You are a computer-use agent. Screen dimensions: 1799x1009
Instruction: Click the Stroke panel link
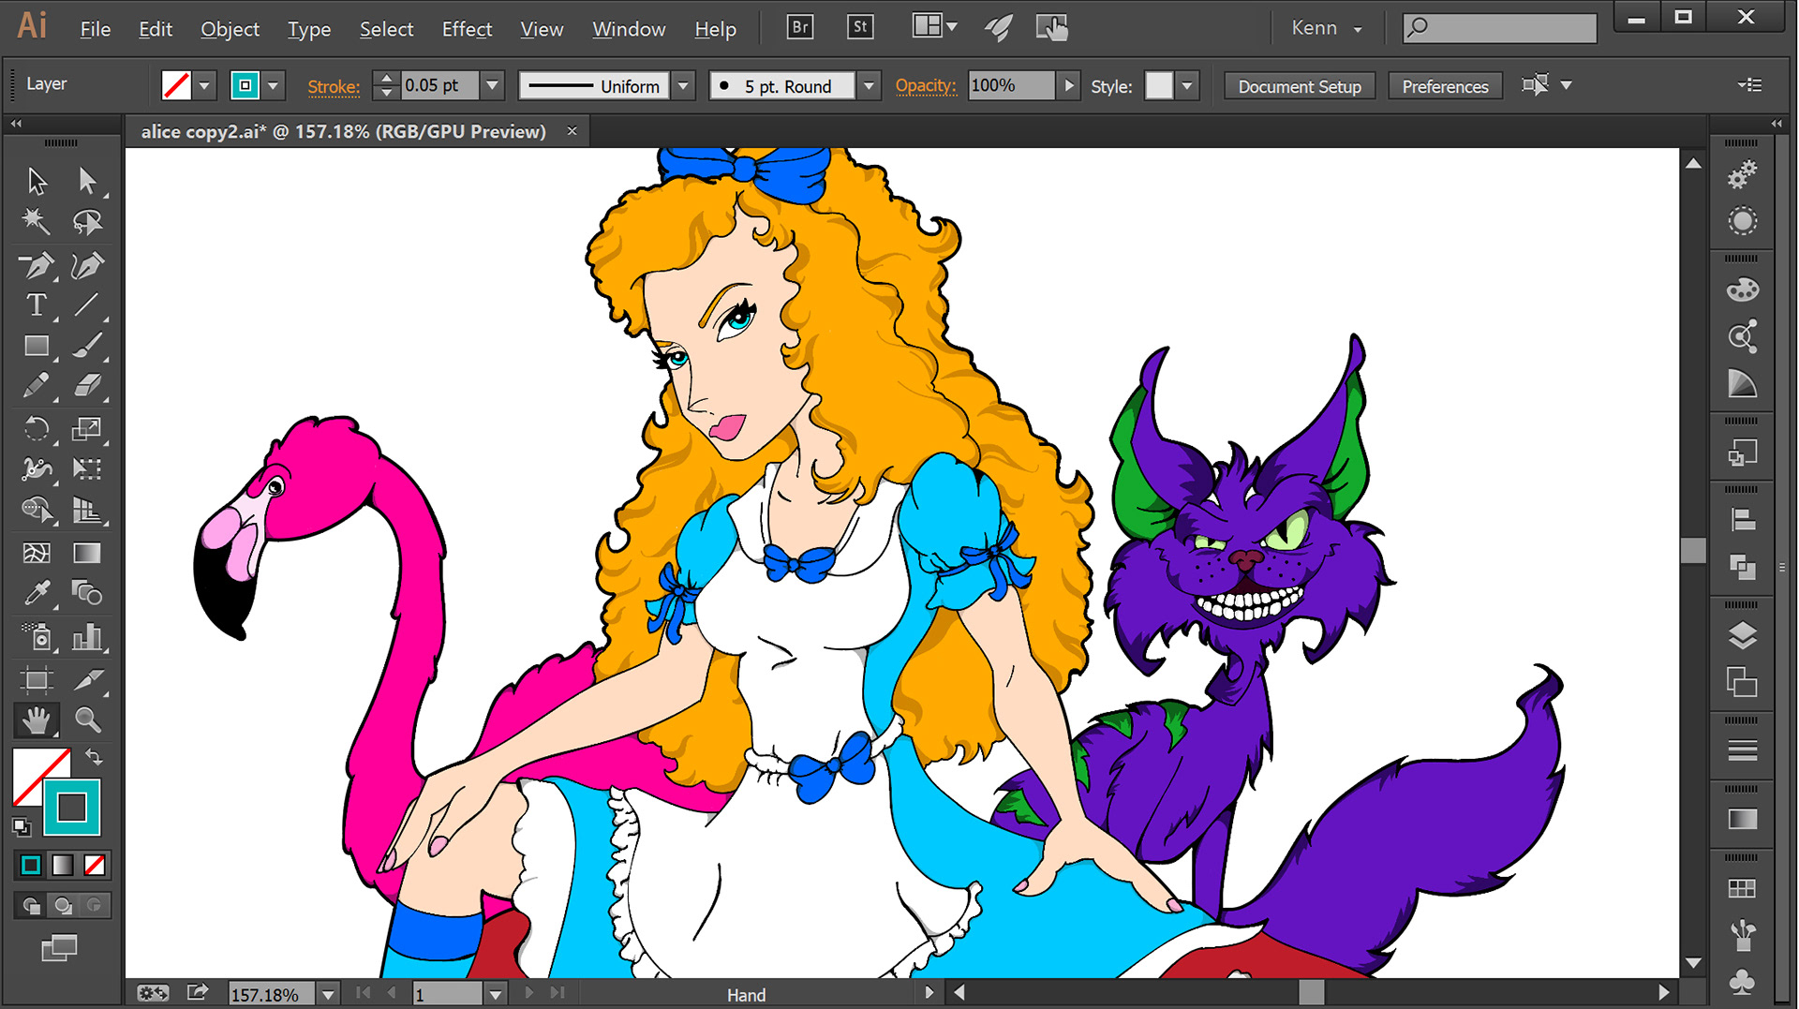coord(334,86)
